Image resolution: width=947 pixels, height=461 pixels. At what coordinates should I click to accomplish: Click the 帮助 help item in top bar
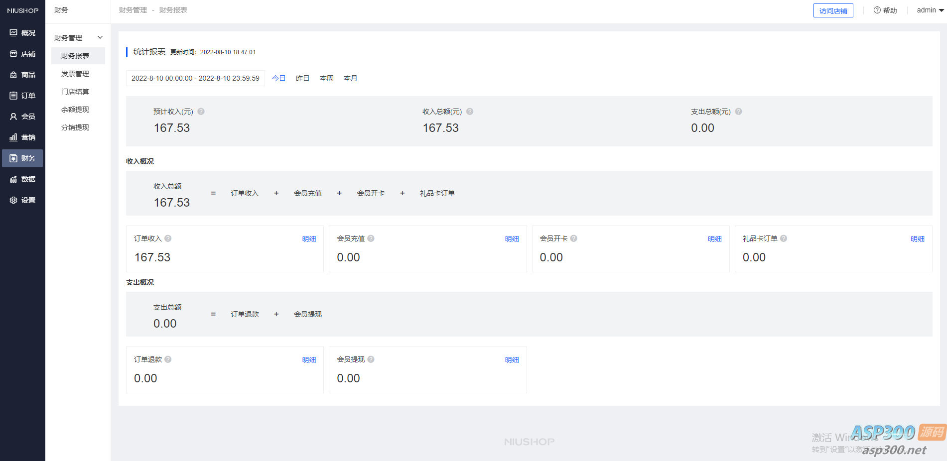tap(886, 10)
